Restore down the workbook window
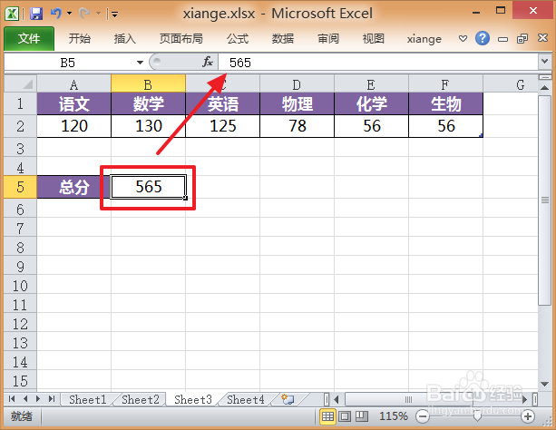Screen dimensions: 556x430 tap(522, 38)
